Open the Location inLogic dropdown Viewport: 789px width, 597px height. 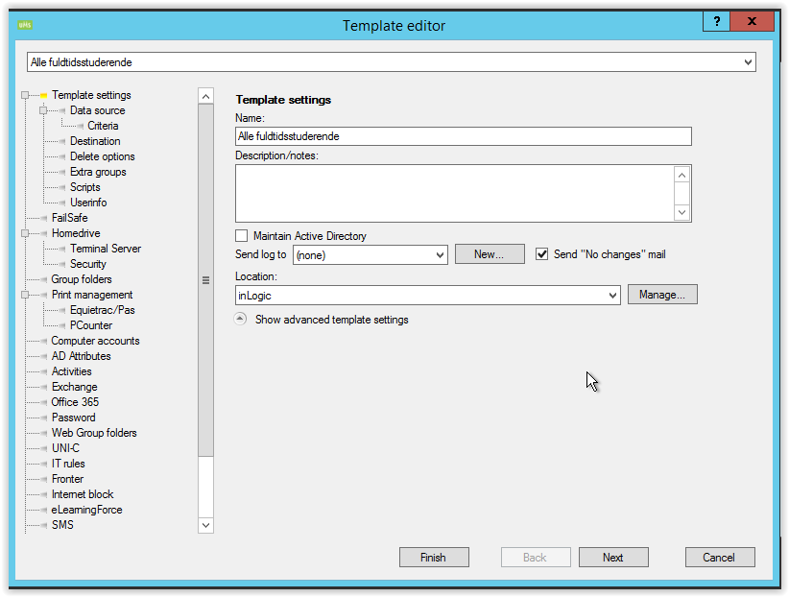(x=612, y=296)
